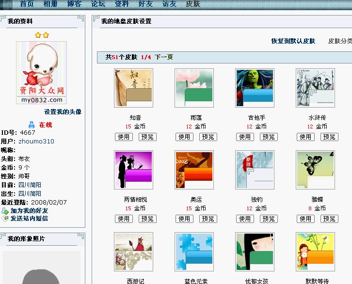Click 预览 button under 奥运
Screen dimensions: 352x284
pyautogui.click(x=208, y=219)
